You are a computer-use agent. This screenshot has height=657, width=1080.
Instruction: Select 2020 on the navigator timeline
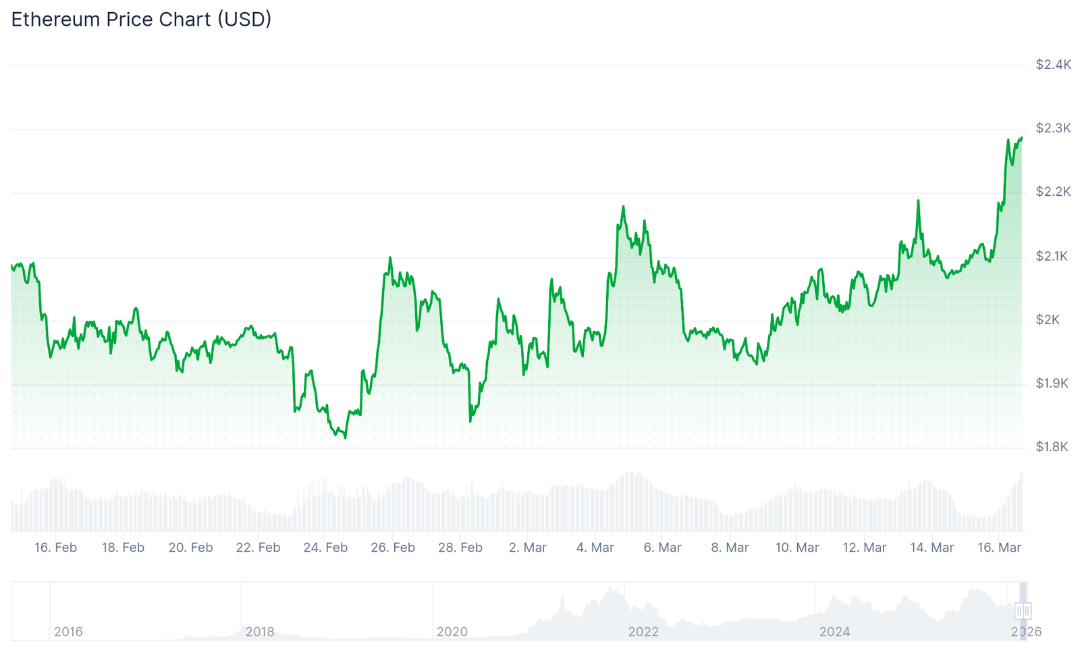(452, 631)
